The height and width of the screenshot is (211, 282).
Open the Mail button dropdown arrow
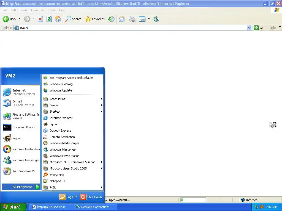[x=126, y=19]
